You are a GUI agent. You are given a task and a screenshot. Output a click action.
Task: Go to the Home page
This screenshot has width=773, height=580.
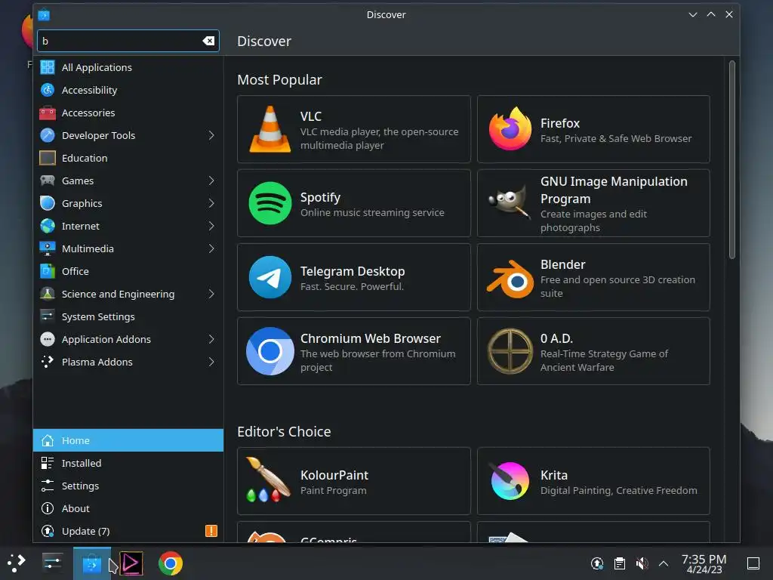click(128, 440)
